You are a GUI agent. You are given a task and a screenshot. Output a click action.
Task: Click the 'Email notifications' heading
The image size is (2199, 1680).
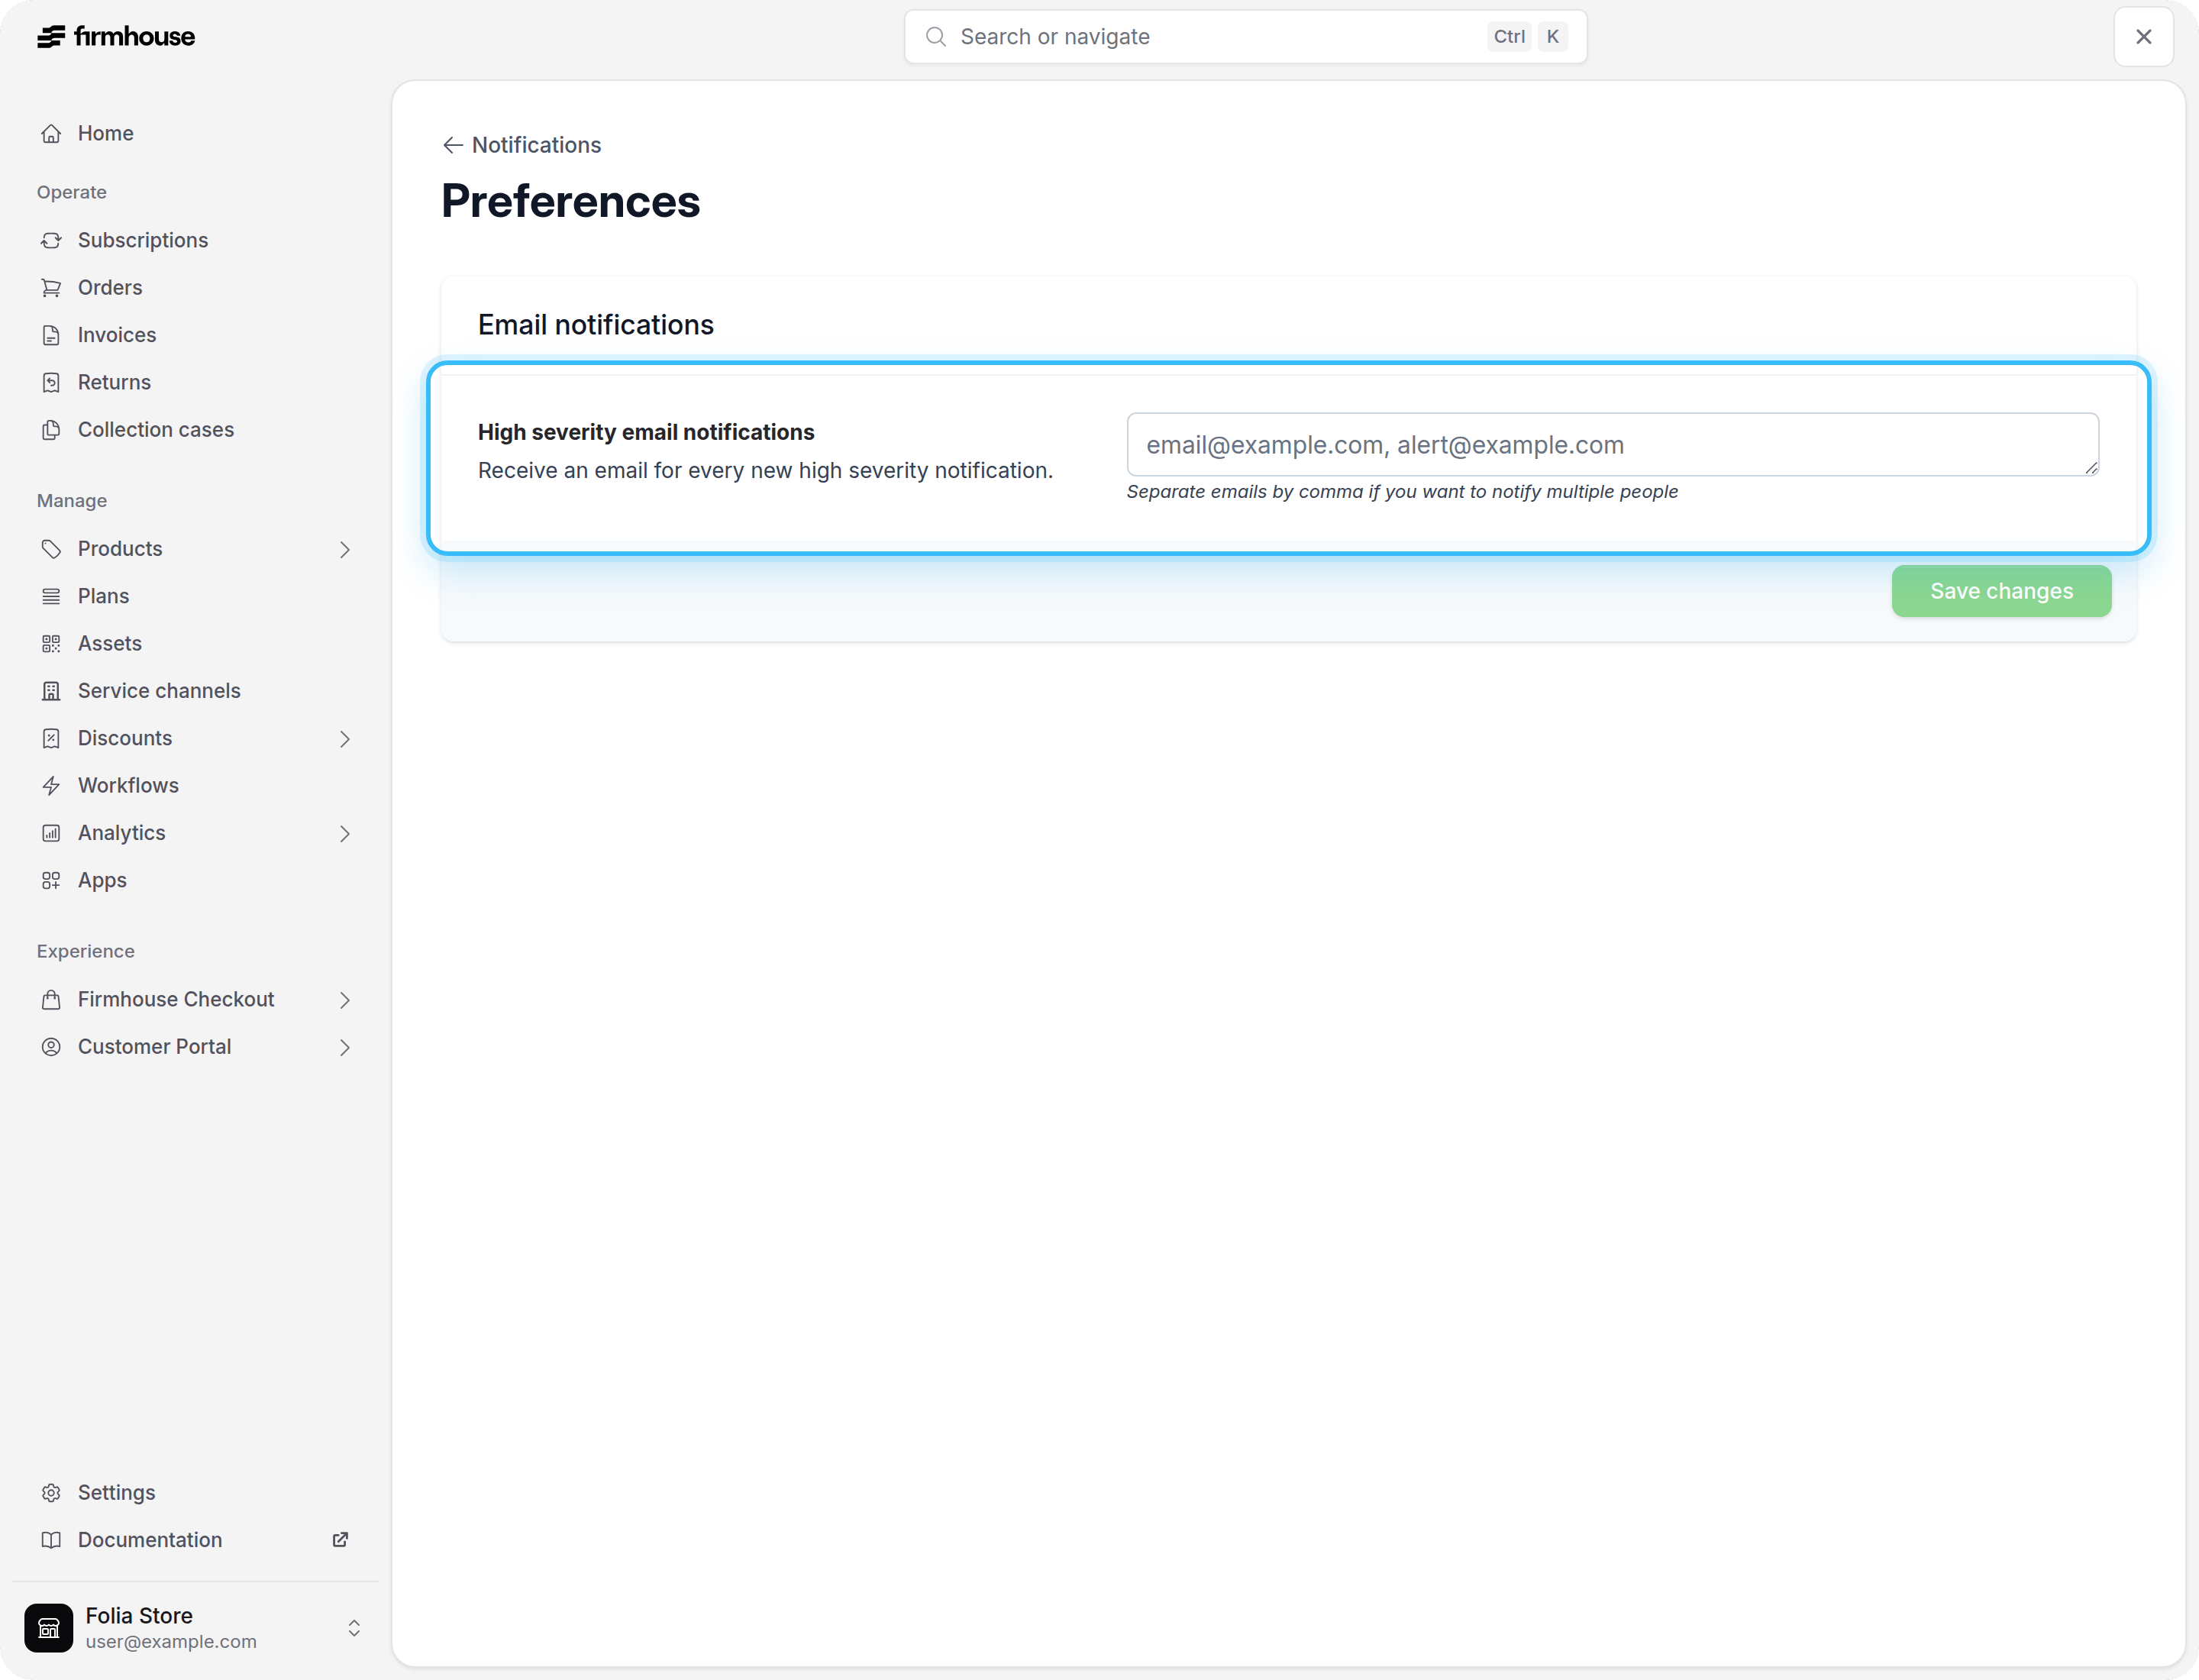pyautogui.click(x=596, y=325)
